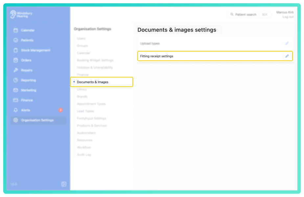Navigate to Repairs
Image resolution: width=304 pixels, height=197 pixels.
point(27,70)
